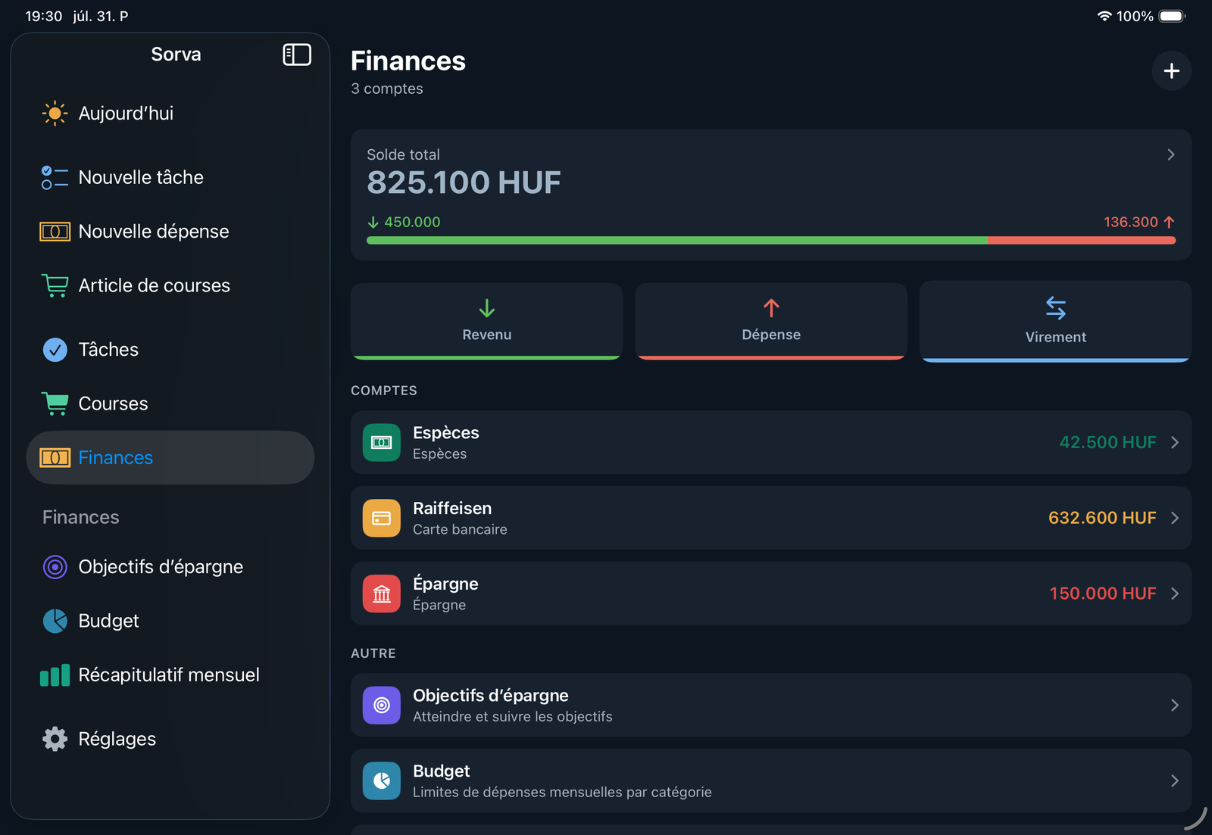
Task: Toggle the sidebar panel icon
Action: coord(297,55)
